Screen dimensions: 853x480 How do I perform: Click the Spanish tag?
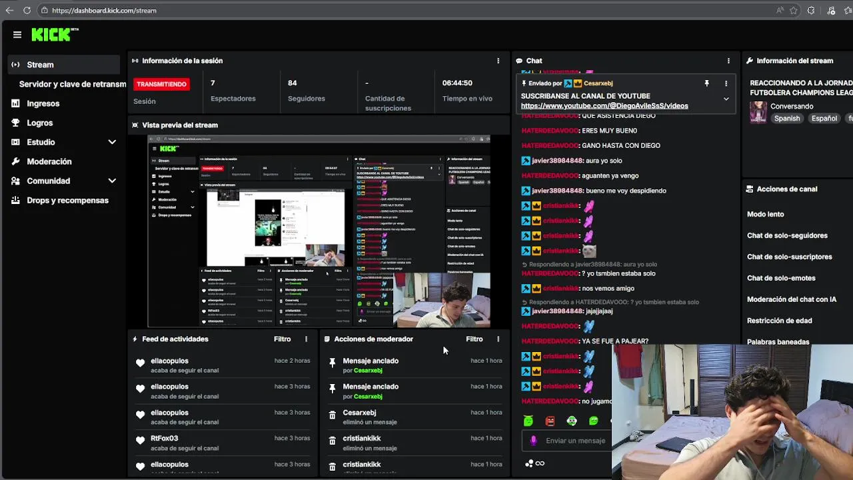(x=787, y=118)
